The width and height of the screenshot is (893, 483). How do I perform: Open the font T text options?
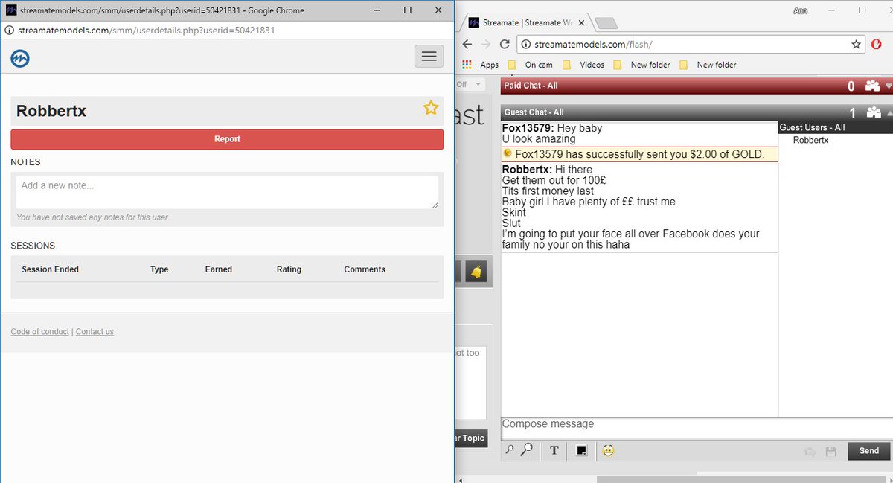(554, 450)
